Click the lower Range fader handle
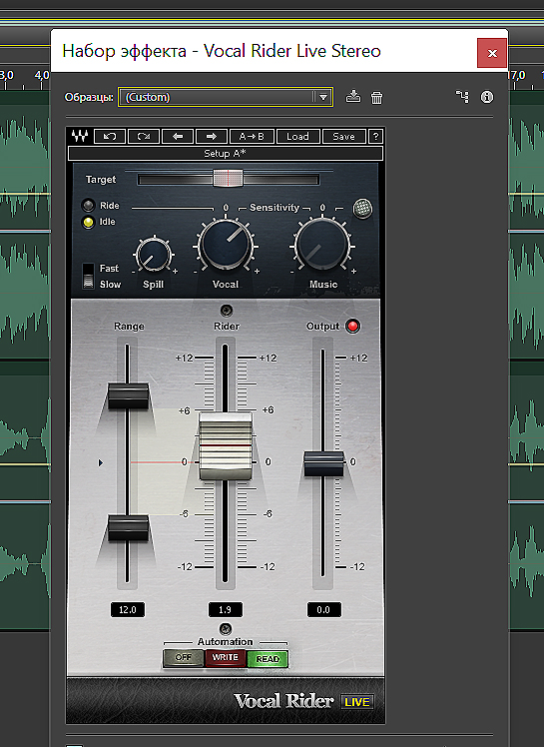The width and height of the screenshot is (544, 747). (x=128, y=528)
